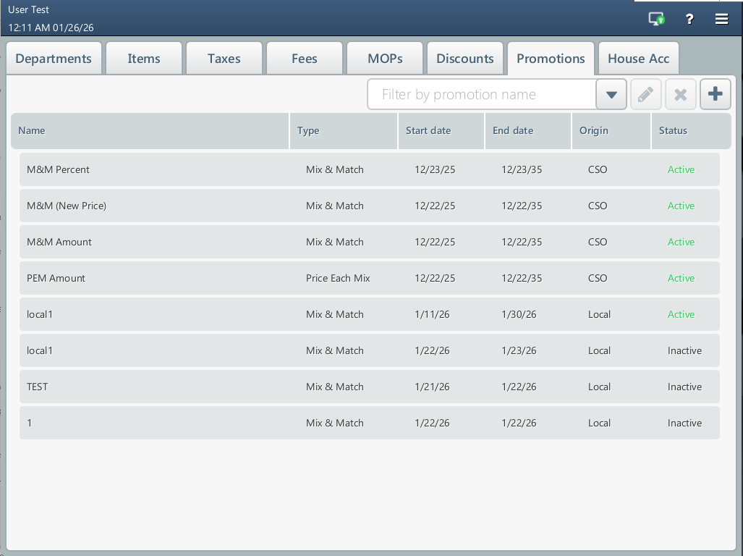This screenshot has width=743, height=556.
Task: Open the House Acc tab
Action: (638, 59)
